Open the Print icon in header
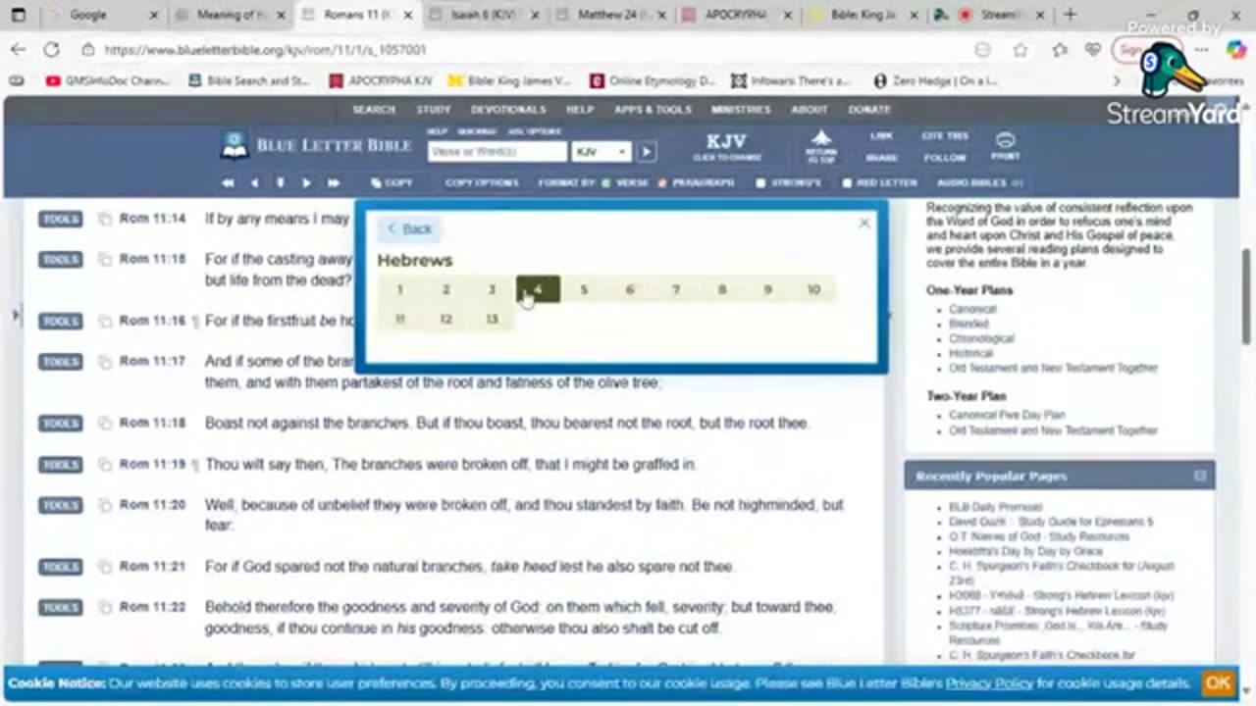This screenshot has width=1256, height=706. (1005, 145)
